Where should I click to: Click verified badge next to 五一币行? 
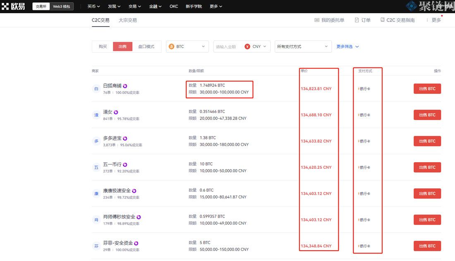click(125, 165)
